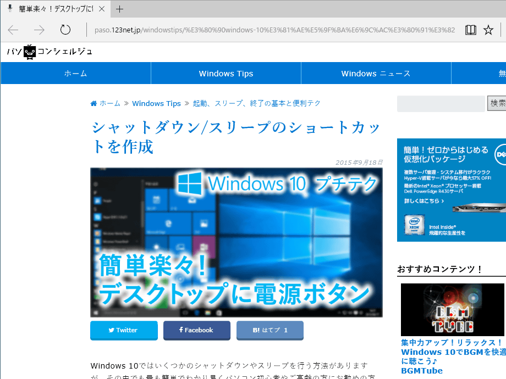Follow the Windows Tips breadcrumb link
Screen dimensions: 506x379
pos(157,103)
